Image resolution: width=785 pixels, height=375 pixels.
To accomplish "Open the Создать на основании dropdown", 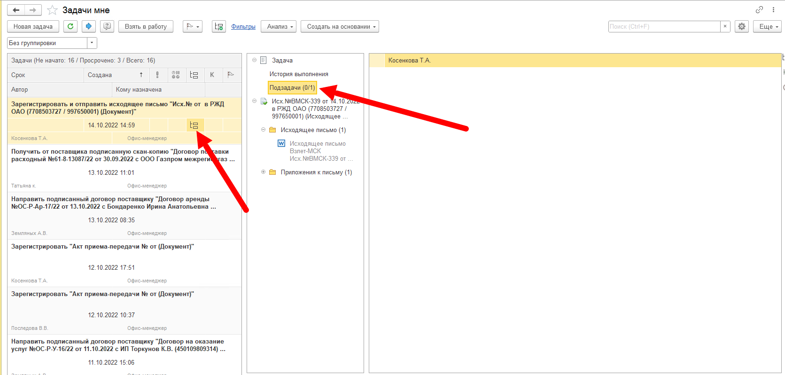I will (x=340, y=26).
